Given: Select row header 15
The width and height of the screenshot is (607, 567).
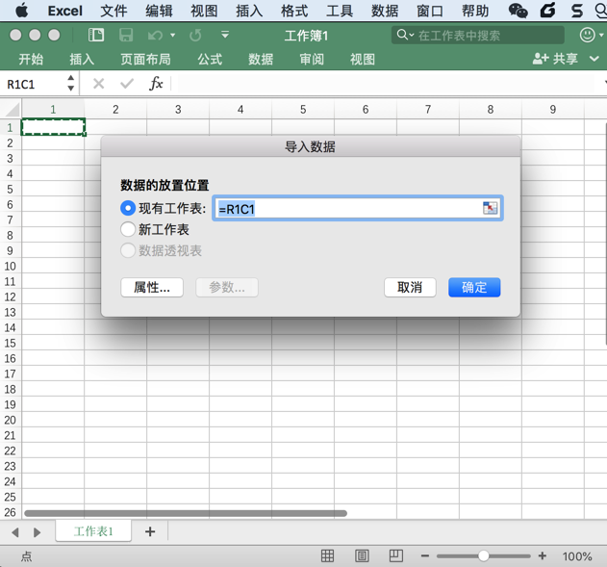Looking at the screenshot, I should [11, 343].
